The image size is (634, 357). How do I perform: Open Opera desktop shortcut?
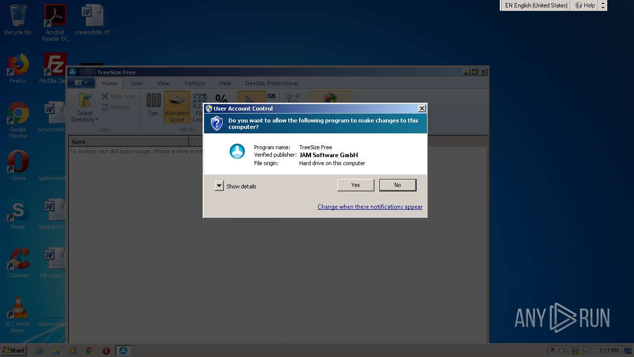point(18,166)
